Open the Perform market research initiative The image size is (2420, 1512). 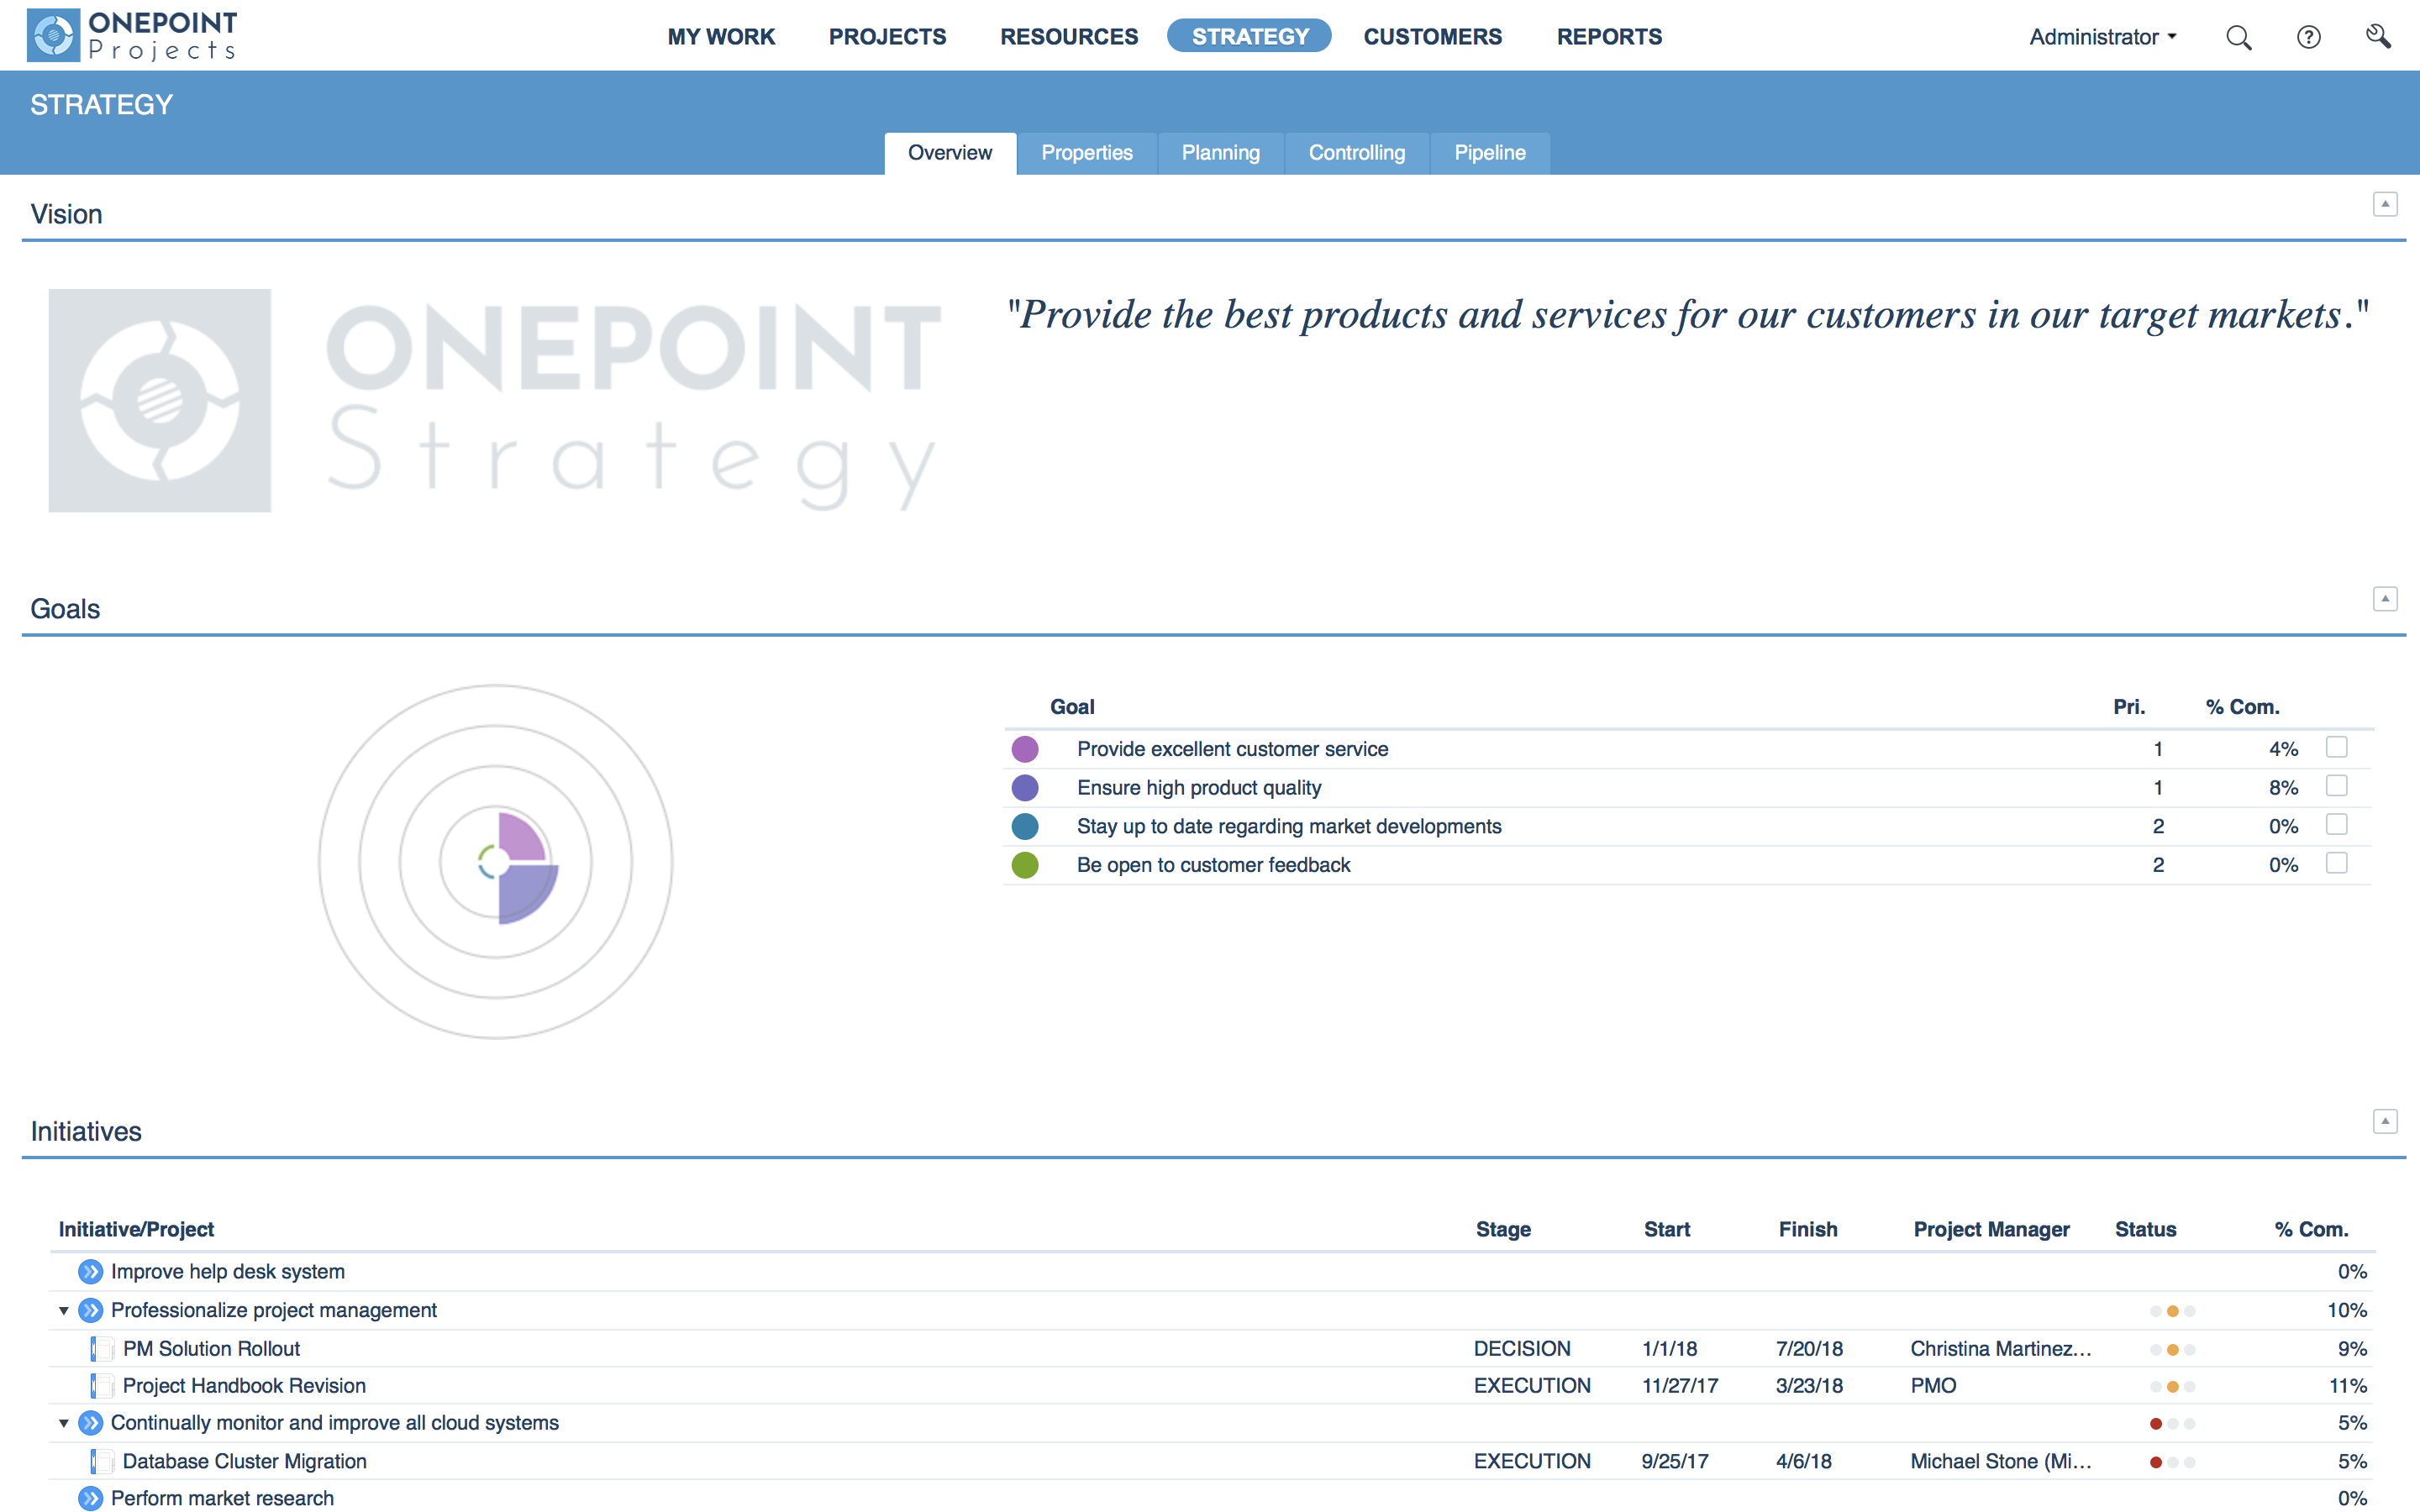(x=90, y=1497)
